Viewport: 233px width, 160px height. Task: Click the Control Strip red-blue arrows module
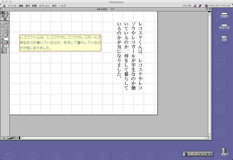point(193,154)
